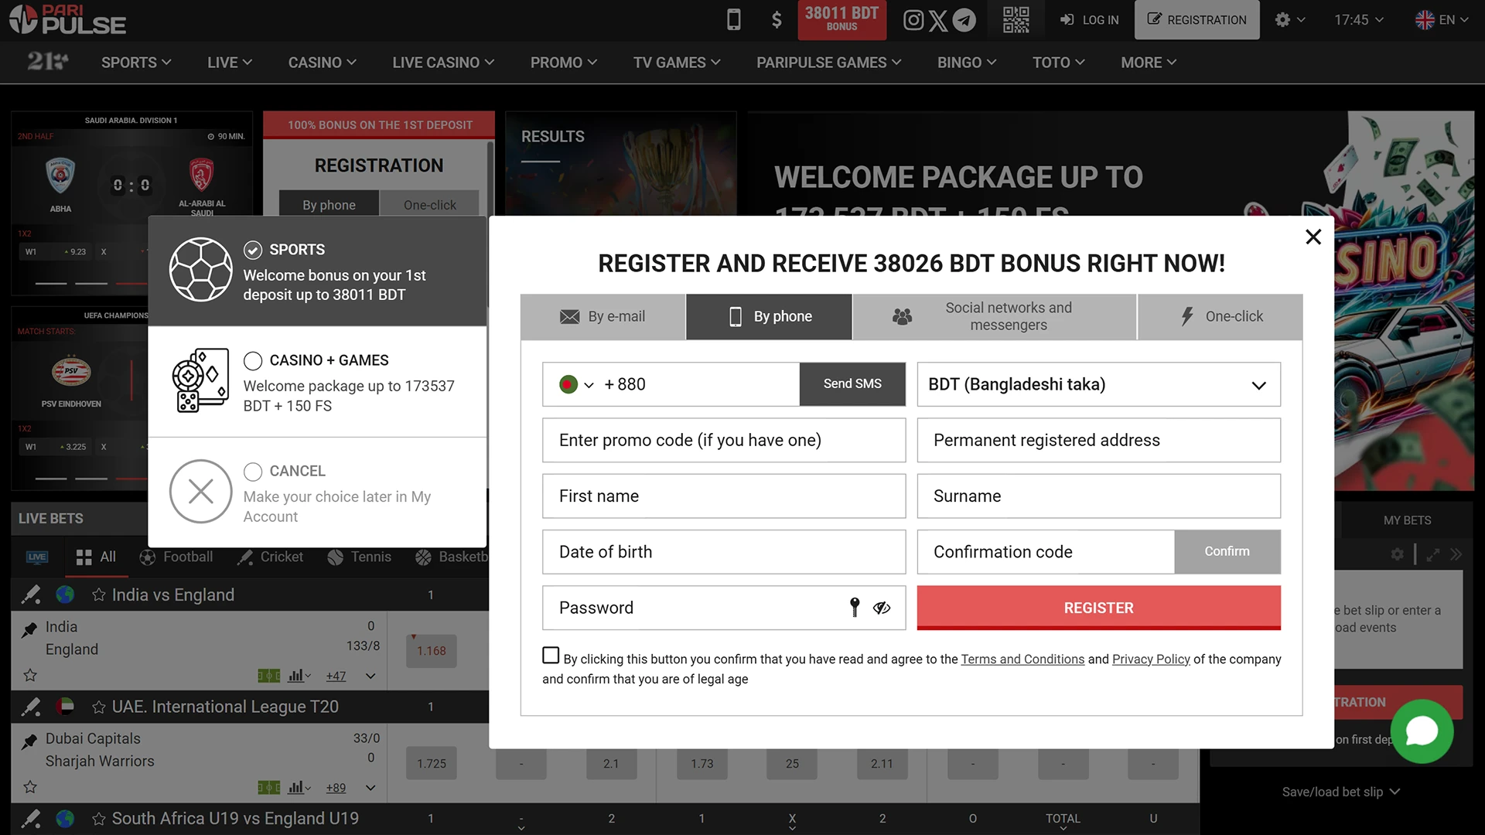The height and width of the screenshot is (835, 1485).
Task: Enable the Terms and Conditions checkbox
Action: pos(550,656)
